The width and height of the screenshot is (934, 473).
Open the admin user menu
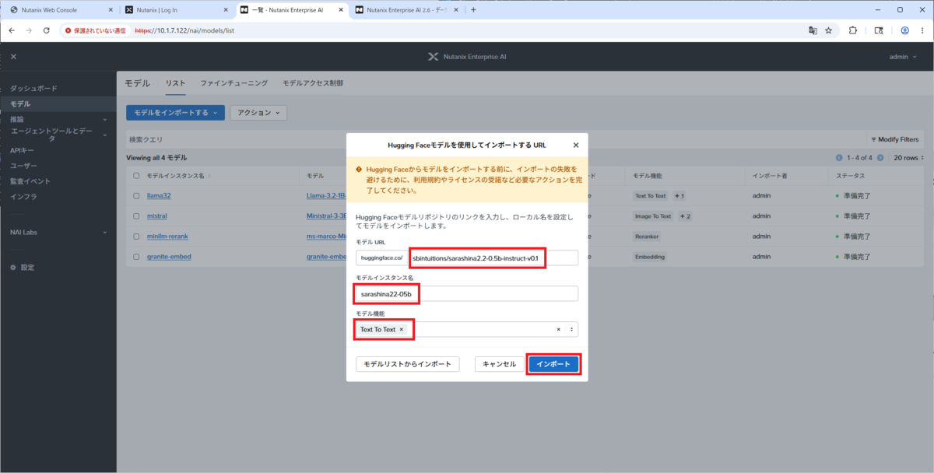click(x=903, y=57)
